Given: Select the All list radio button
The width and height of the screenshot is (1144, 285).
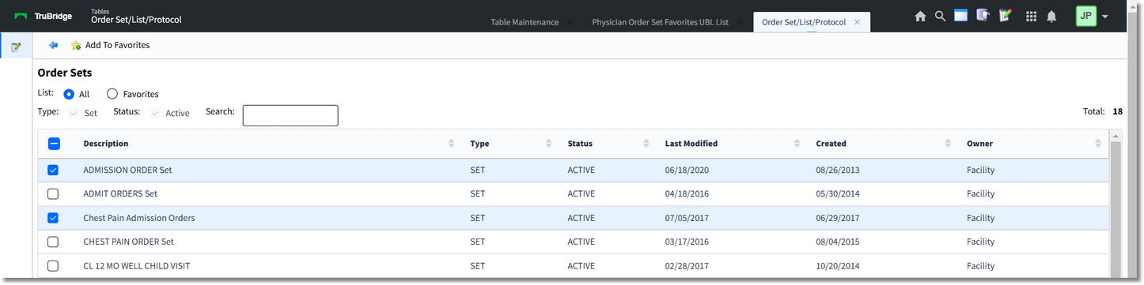Looking at the screenshot, I should 69,94.
